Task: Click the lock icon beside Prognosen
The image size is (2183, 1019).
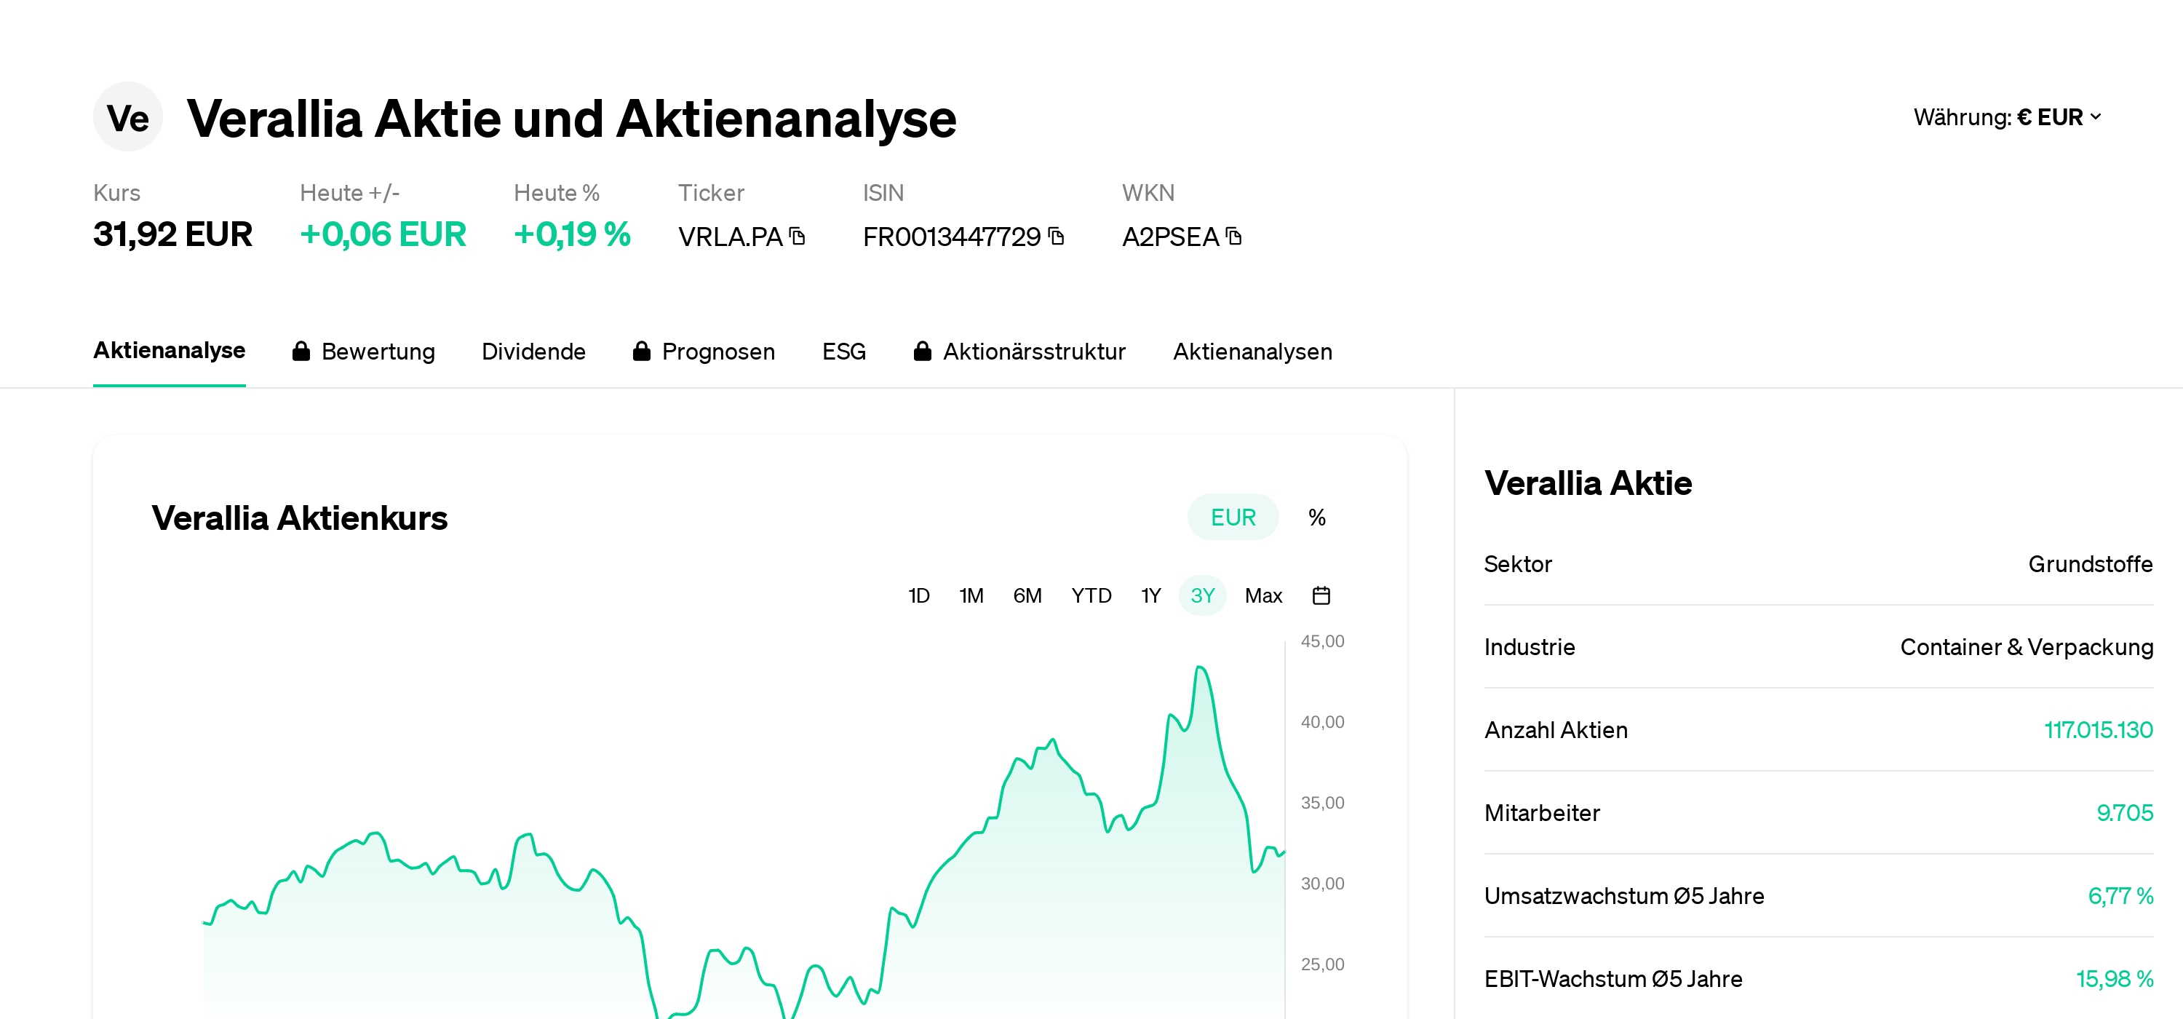Action: (x=642, y=351)
